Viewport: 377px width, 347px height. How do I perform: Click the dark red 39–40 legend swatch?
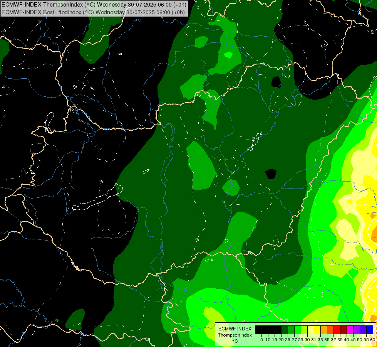click(x=343, y=330)
